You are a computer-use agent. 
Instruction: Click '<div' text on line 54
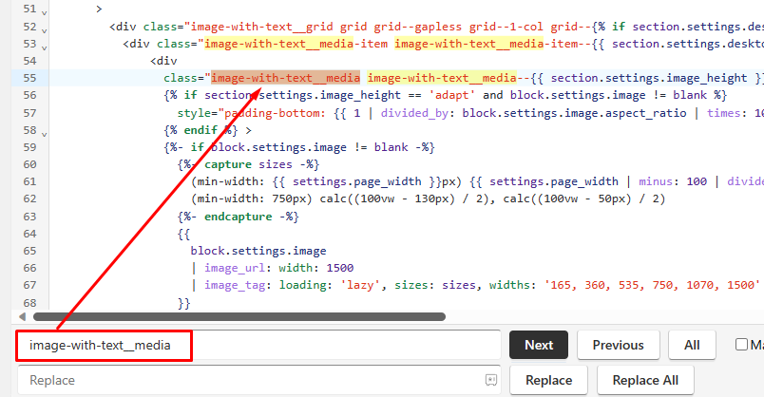click(x=163, y=61)
